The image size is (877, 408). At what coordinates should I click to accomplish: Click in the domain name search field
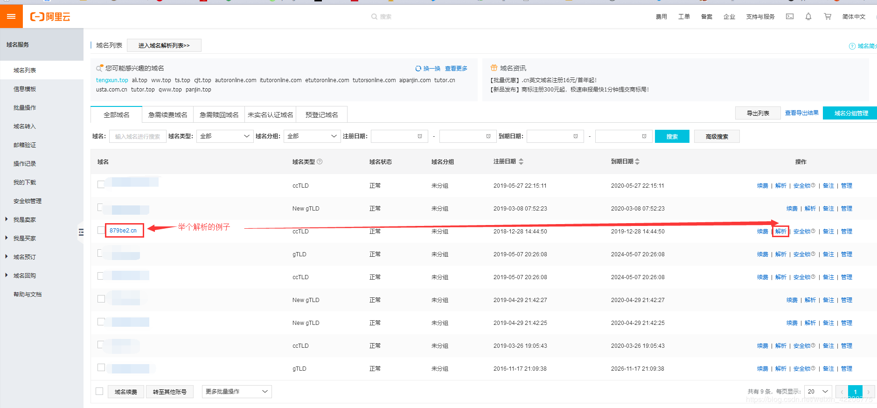pos(138,136)
